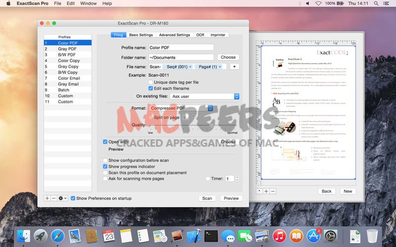396x247 pixels.
Task: Open Trash in the Dock
Action: click(x=372, y=236)
